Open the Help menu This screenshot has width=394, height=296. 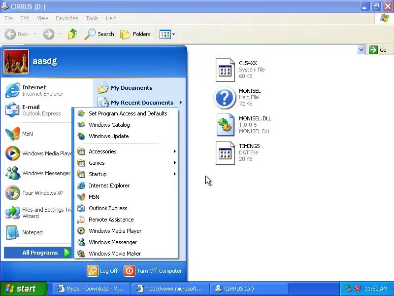click(111, 18)
